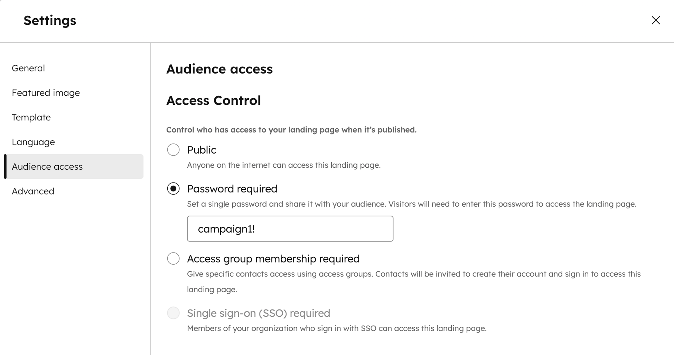Open the Language settings section
The image size is (674, 355).
click(33, 142)
